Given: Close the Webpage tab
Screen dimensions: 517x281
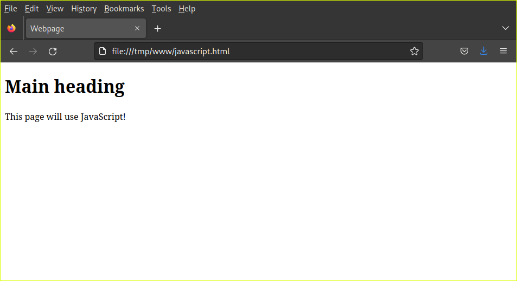Looking at the screenshot, I should (x=137, y=28).
